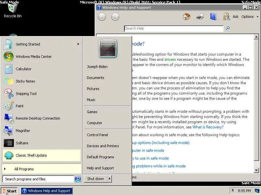Go back in Help and Support
The image size is (261, 195).
(x=102, y=17)
